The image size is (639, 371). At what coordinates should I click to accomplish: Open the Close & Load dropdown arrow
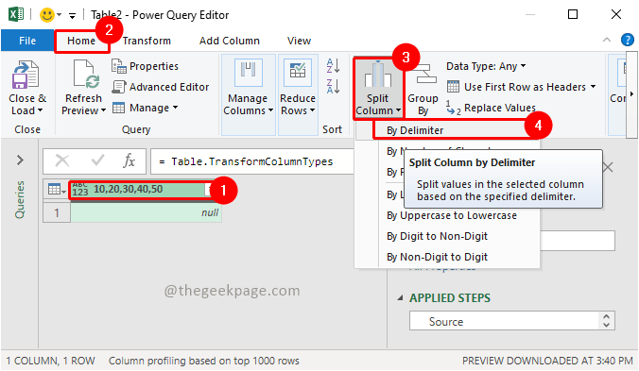click(40, 110)
